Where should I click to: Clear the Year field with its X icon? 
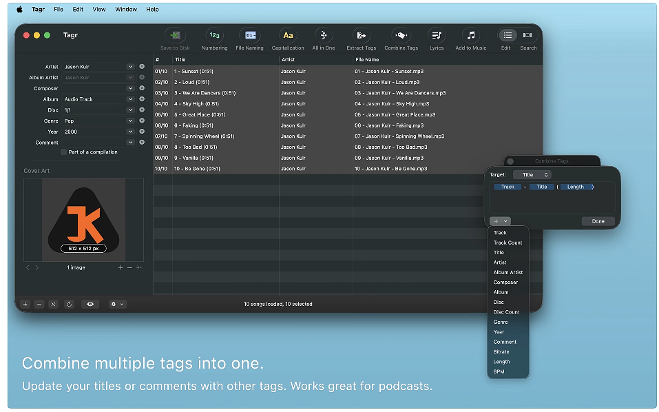point(142,132)
